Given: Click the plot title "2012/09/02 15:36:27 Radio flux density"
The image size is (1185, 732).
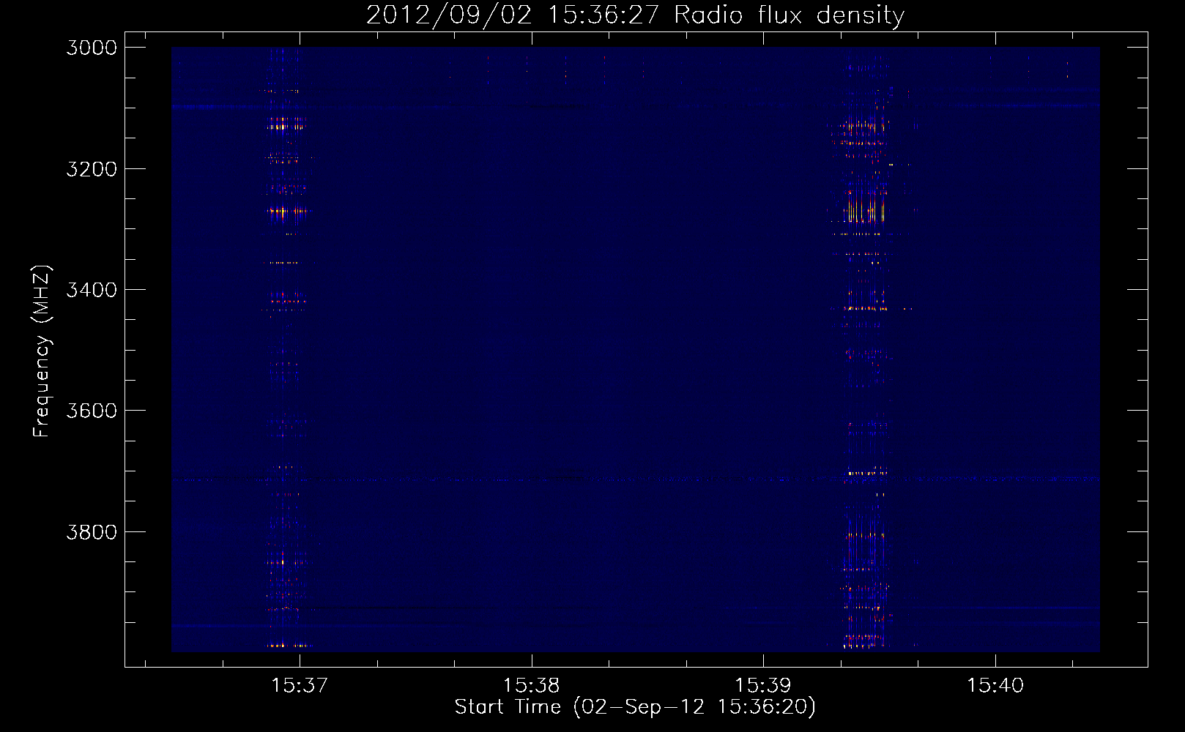Looking at the screenshot, I should (x=635, y=15).
